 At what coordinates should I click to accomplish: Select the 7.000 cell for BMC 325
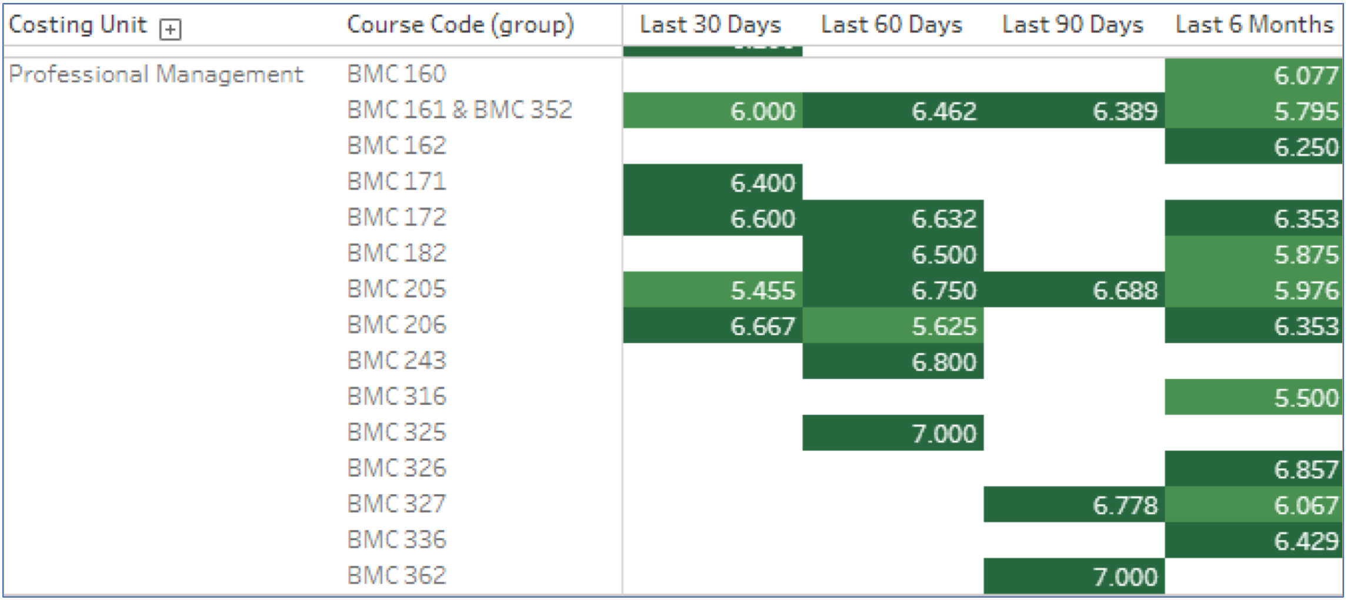[x=893, y=433]
